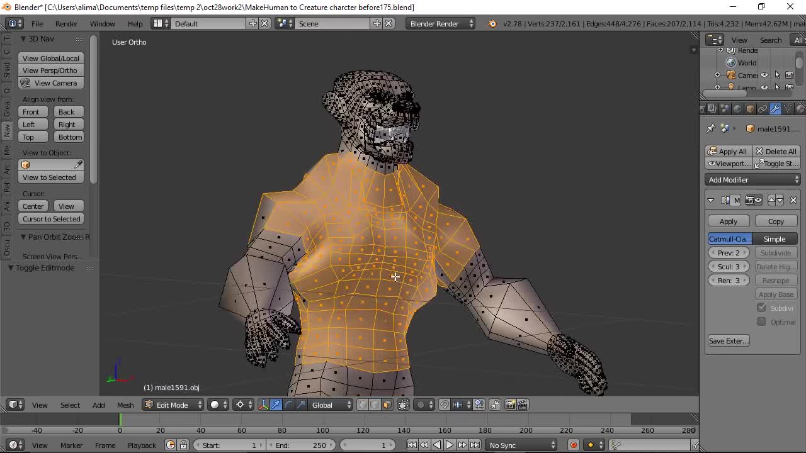The image size is (806, 453).
Task: Open the Object Data triangle tab
Action: pyautogui.click(x=788, y=109)
